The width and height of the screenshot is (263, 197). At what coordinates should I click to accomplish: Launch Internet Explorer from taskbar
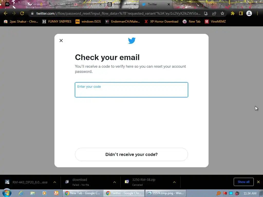point(21,193)
